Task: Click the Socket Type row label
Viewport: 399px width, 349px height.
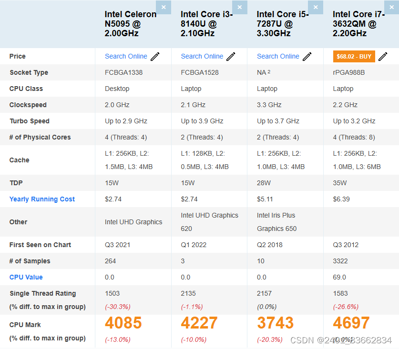Action: [x=29, y=72]
